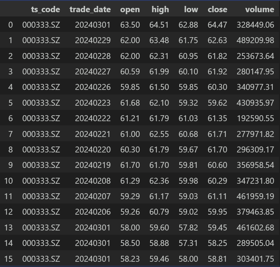
Task: Select volume cell 192590.55
Action: coord(255,119)
